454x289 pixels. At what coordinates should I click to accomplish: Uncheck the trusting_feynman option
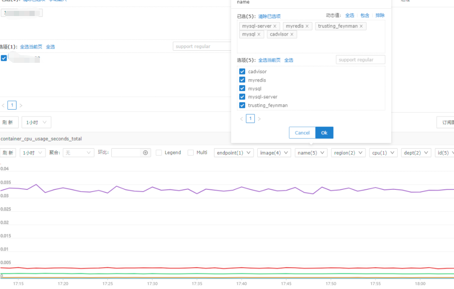tap(242, 105)
